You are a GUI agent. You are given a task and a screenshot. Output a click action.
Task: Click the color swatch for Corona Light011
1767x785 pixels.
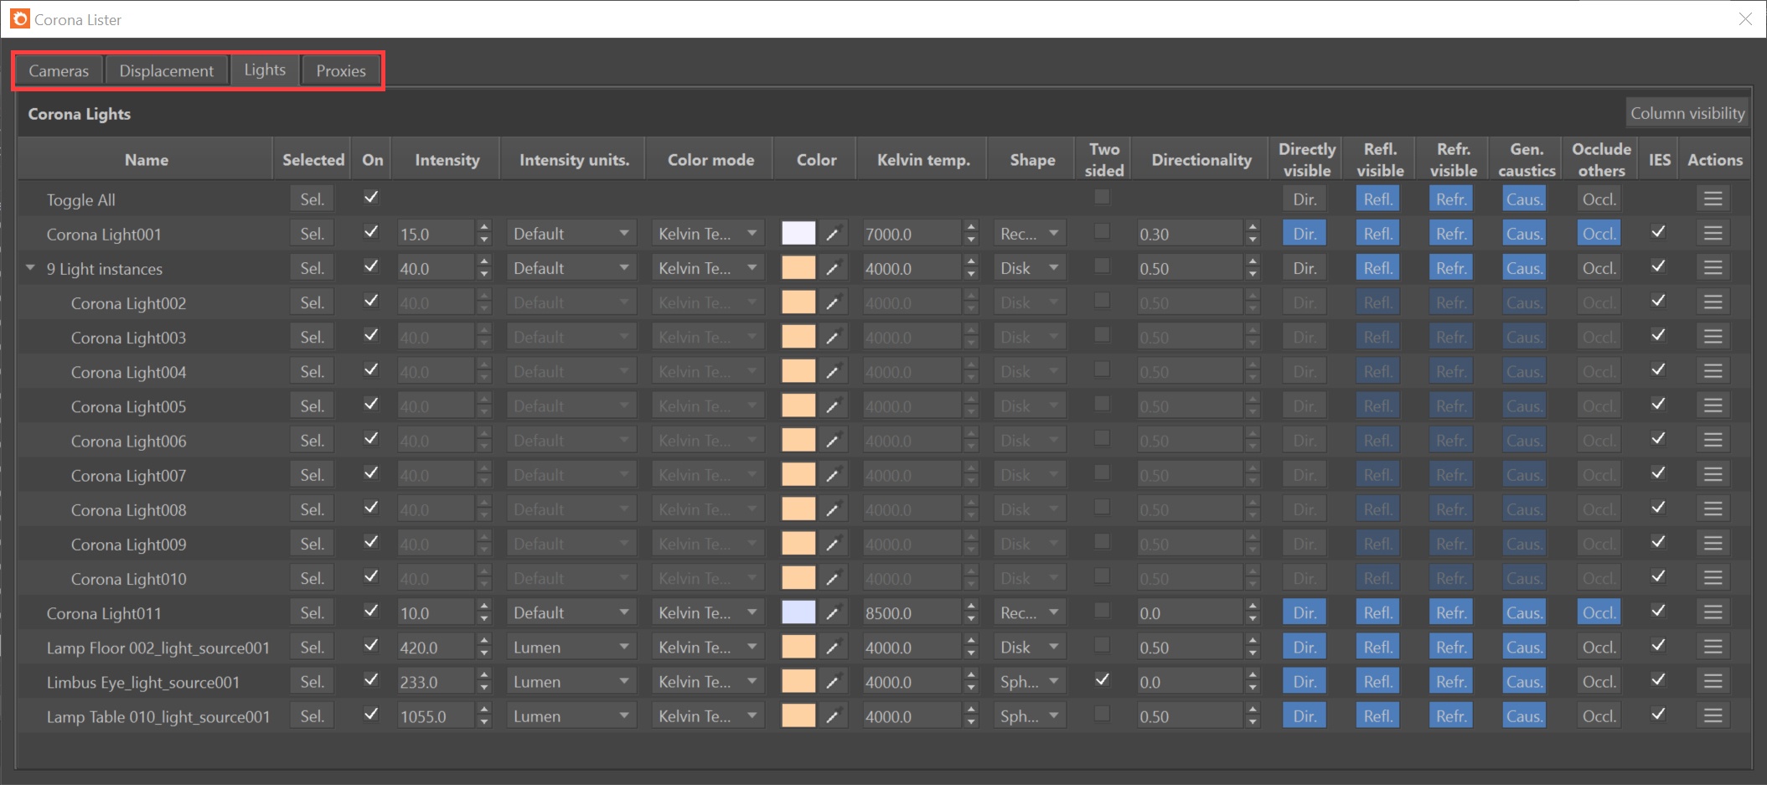[x=798, y=612]
